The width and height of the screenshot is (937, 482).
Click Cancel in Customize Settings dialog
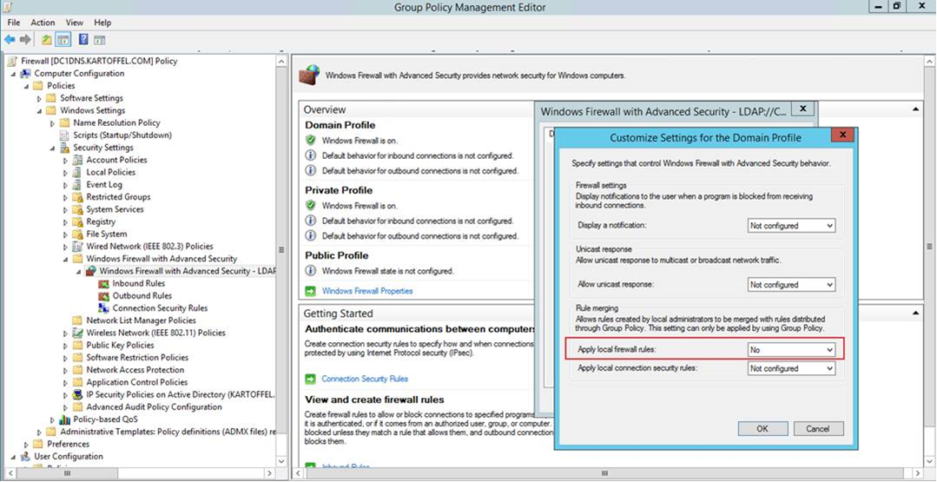tap(817, 429)
